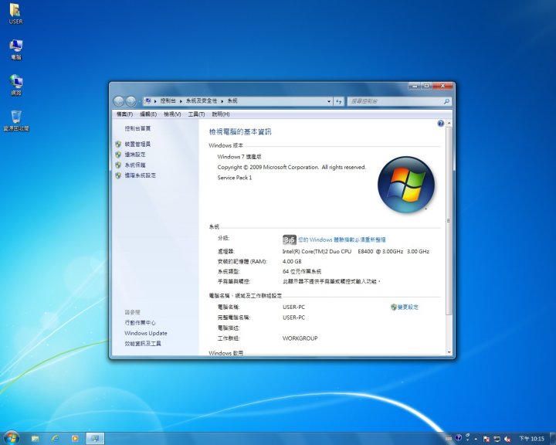The width and height of the screenshot is (556, 445).
Task: Click the taskbar clock showing 10:15
Action: point(531,439)
